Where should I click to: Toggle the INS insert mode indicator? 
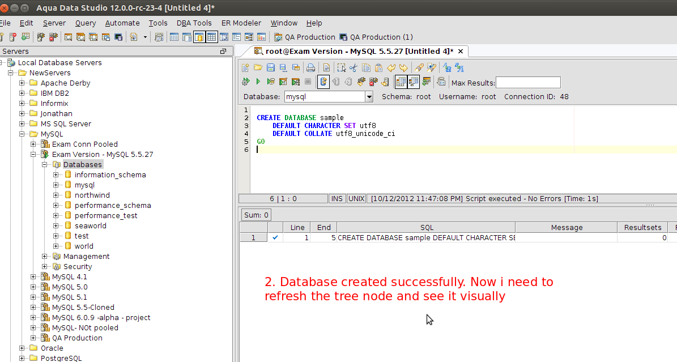tap(337, 199)
